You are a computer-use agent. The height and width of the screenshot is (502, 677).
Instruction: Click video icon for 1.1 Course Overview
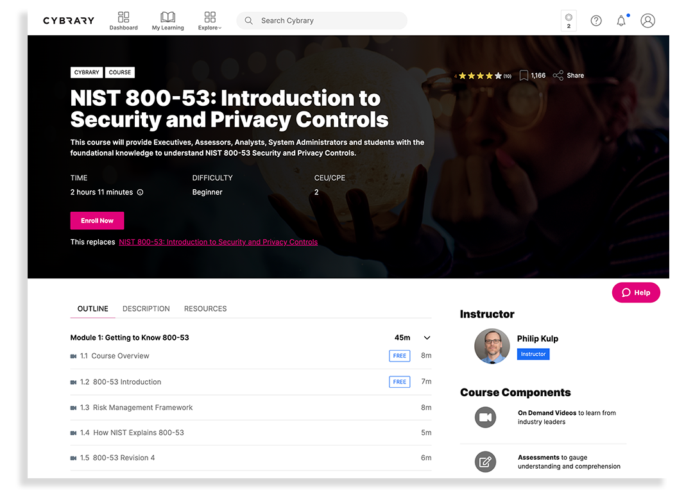(x=73, y=356)
